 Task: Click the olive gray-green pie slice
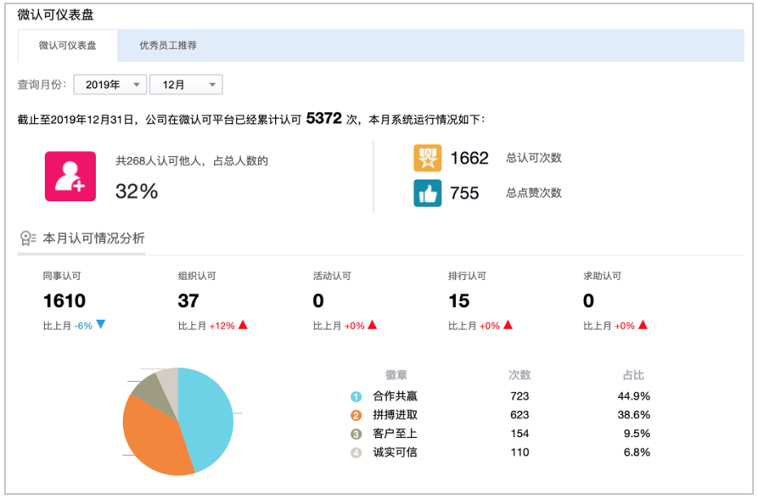(x=154, y=394)
